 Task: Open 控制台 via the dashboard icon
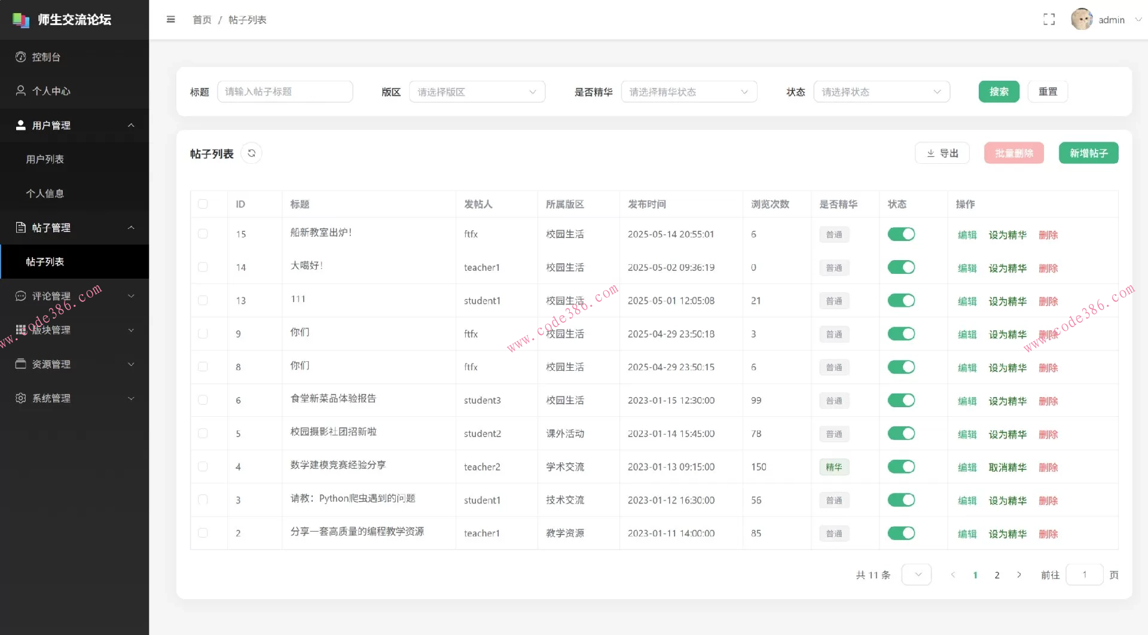tap(21, 56)
